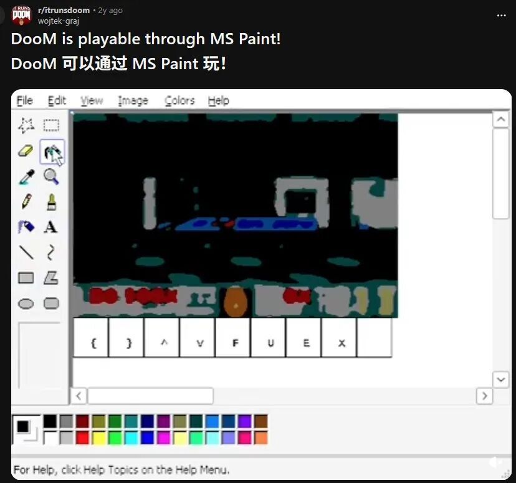Select the orange palette swatch

pos(261,438)
